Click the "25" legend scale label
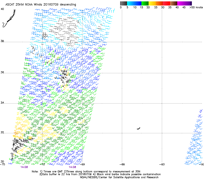The height and width of the screenshot is (179, 204). (x=156, y=7)
